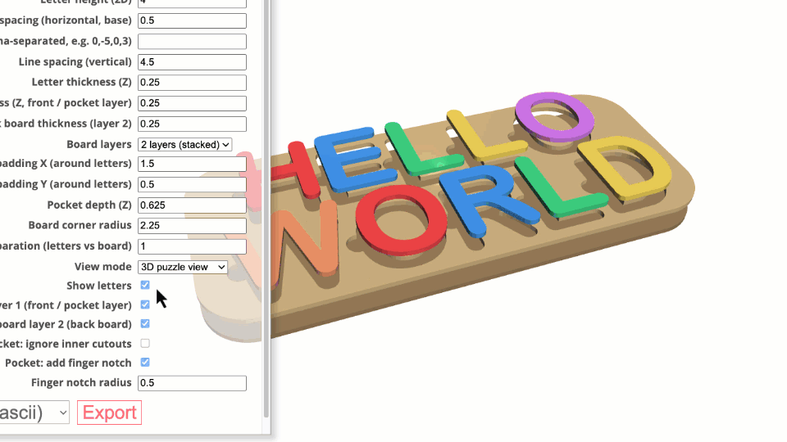Uncheck the Show letters checkbox
This screenshot has width=787, height=442.
click(145, 285)
